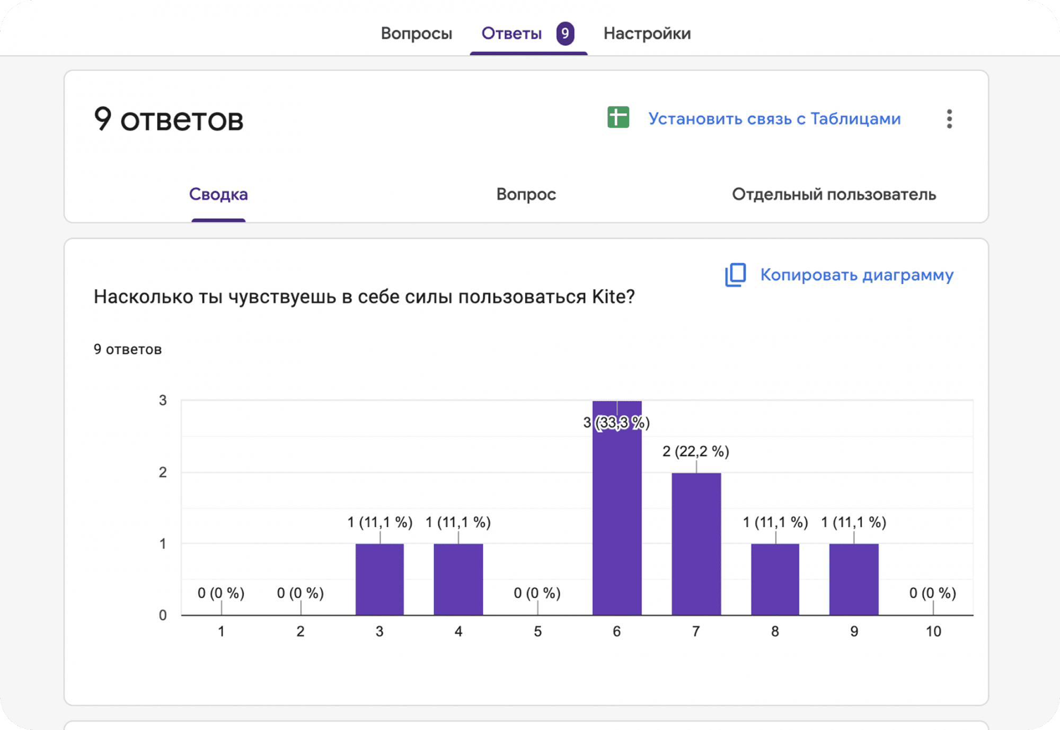Click Копировать диаграмму link

point(856,275)
